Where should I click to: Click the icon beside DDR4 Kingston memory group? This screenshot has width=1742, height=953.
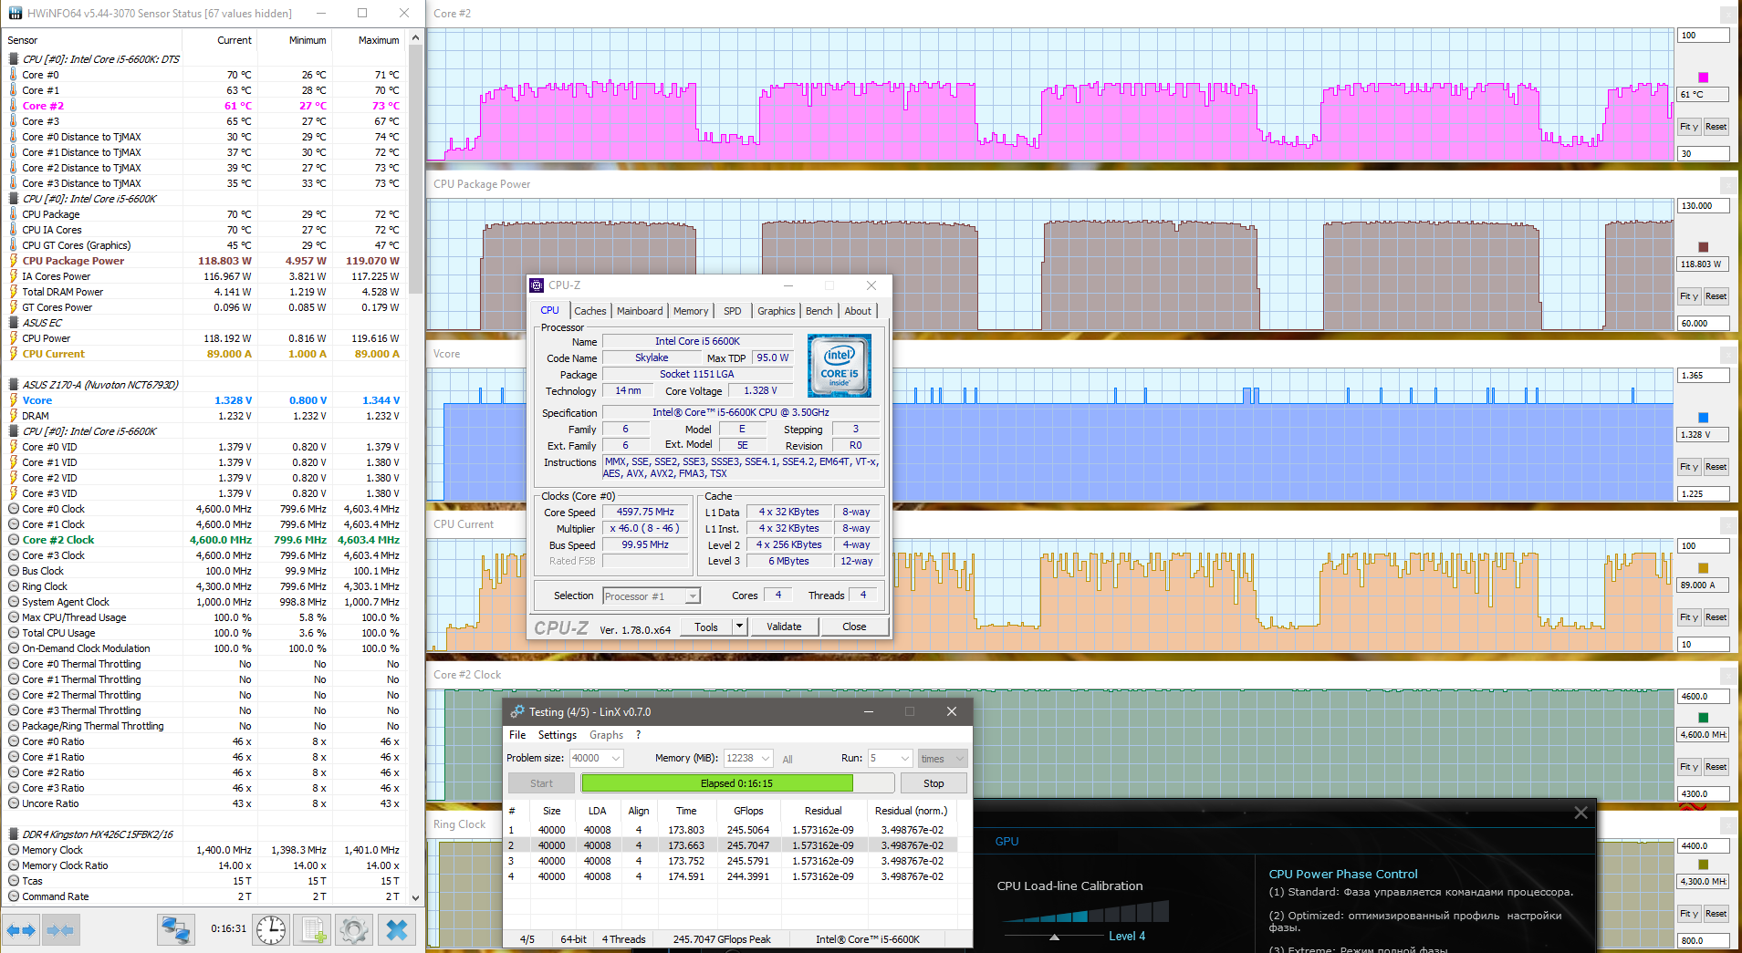click(x=13, y=834)
